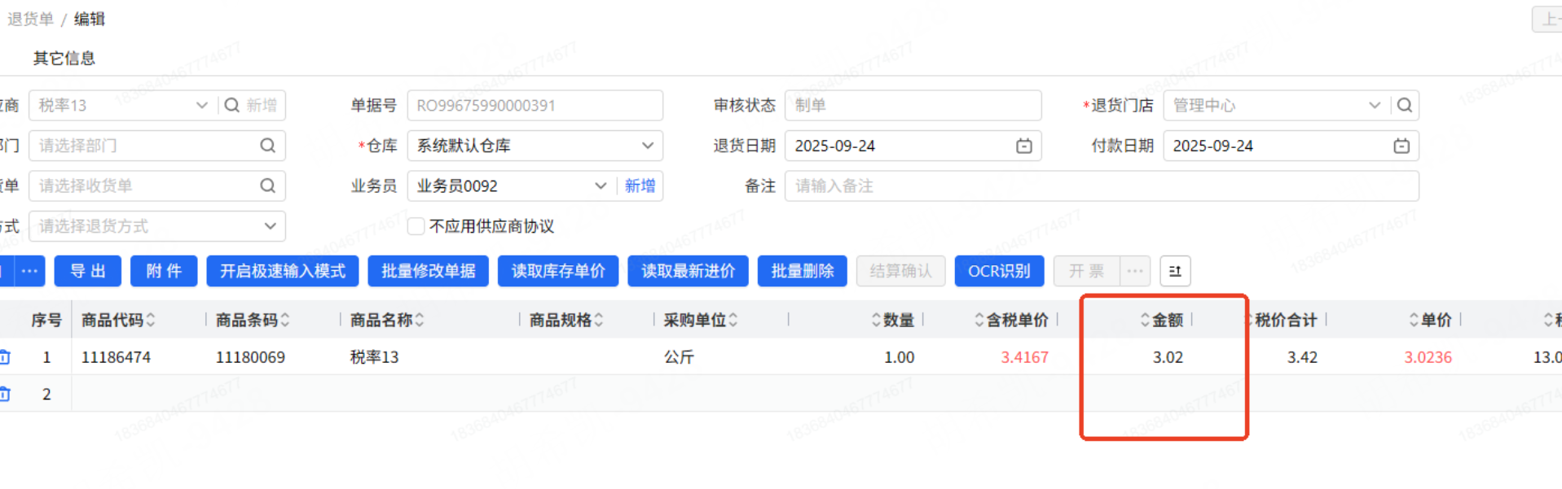Sort by 单价 column arrows

1415,320
